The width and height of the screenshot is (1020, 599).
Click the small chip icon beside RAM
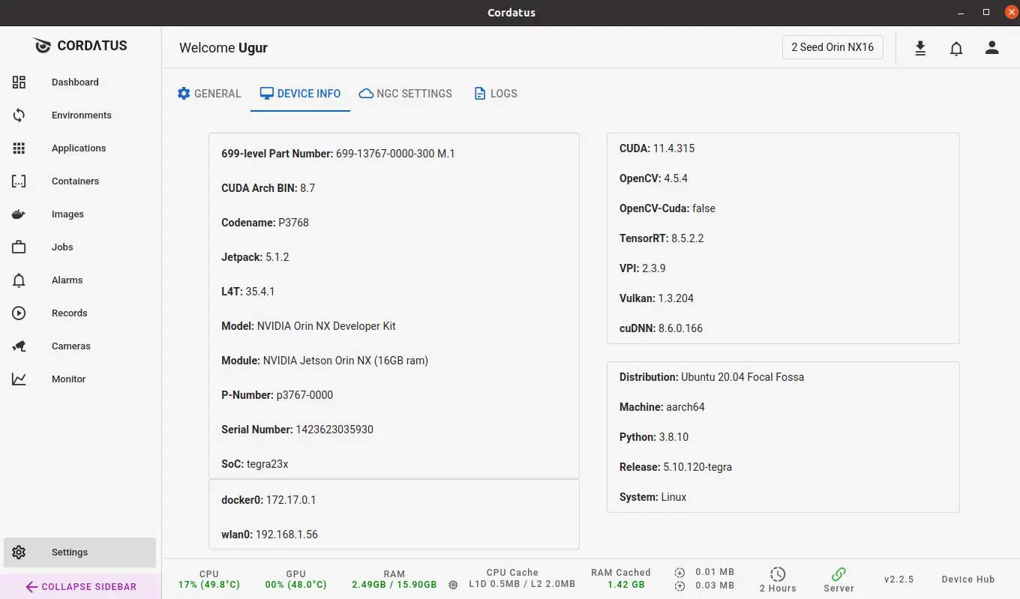coord(453,585)
